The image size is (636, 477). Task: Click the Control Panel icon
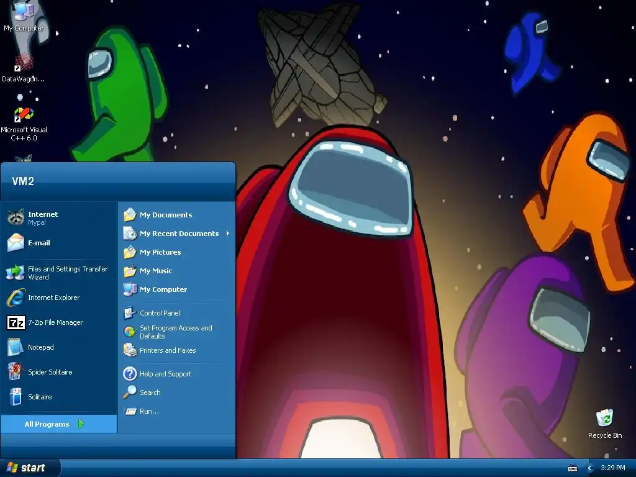click(x=130, y=313)
